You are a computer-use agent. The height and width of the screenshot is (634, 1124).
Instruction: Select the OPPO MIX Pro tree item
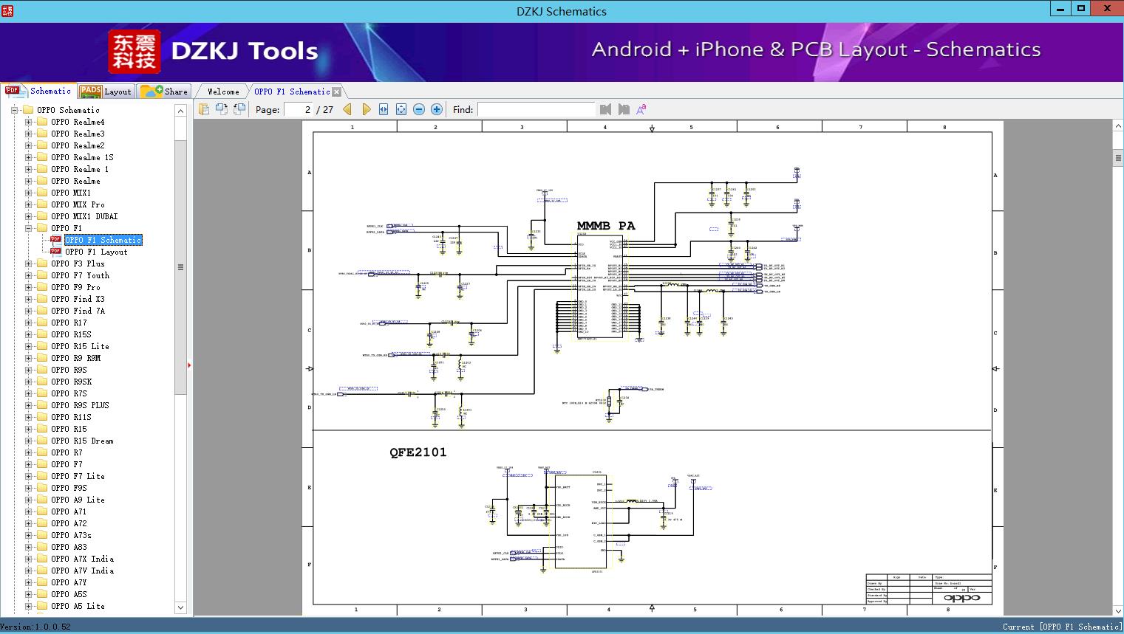tap(78, 204)
